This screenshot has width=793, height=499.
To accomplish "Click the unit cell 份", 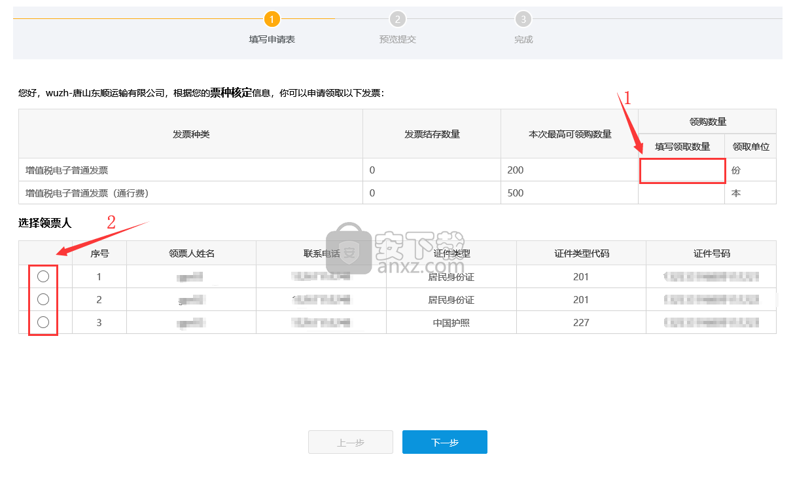I will [x=736, y=170].
